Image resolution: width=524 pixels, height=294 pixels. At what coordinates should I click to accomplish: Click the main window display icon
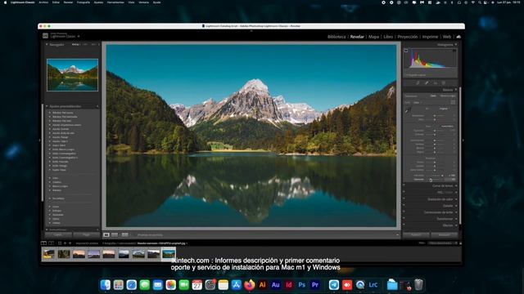(x=43, y=243)
